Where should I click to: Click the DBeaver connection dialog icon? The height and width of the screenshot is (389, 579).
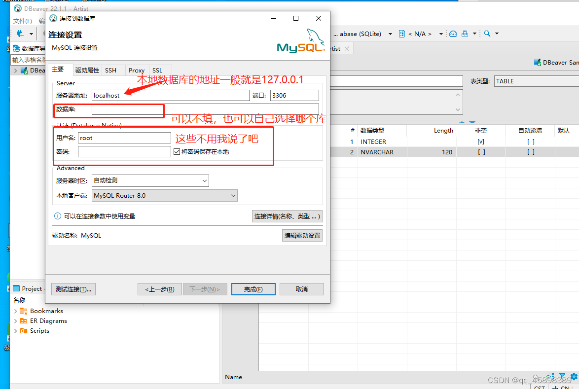pyautogui.click(x=53, y=18)
